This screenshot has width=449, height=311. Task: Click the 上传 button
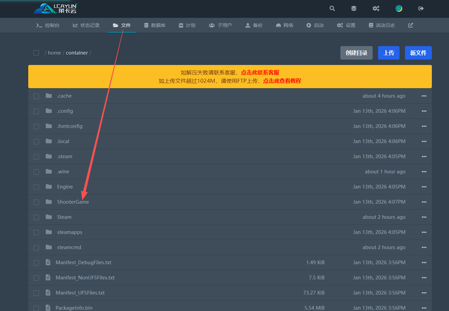(x=388, y=53)
